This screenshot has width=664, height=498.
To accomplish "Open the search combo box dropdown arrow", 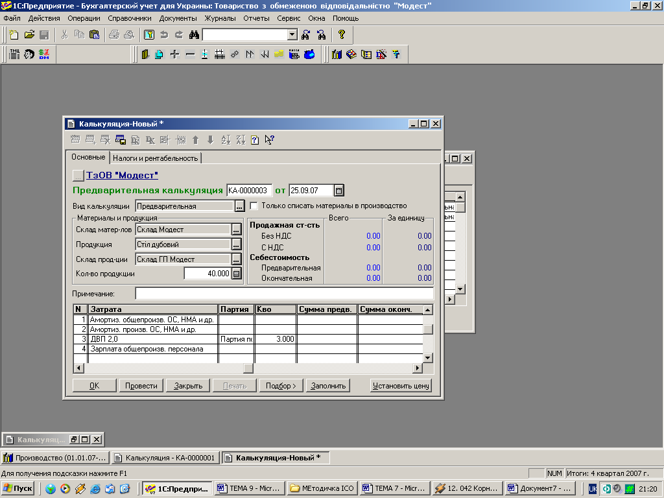I will [x=292, y=35].
